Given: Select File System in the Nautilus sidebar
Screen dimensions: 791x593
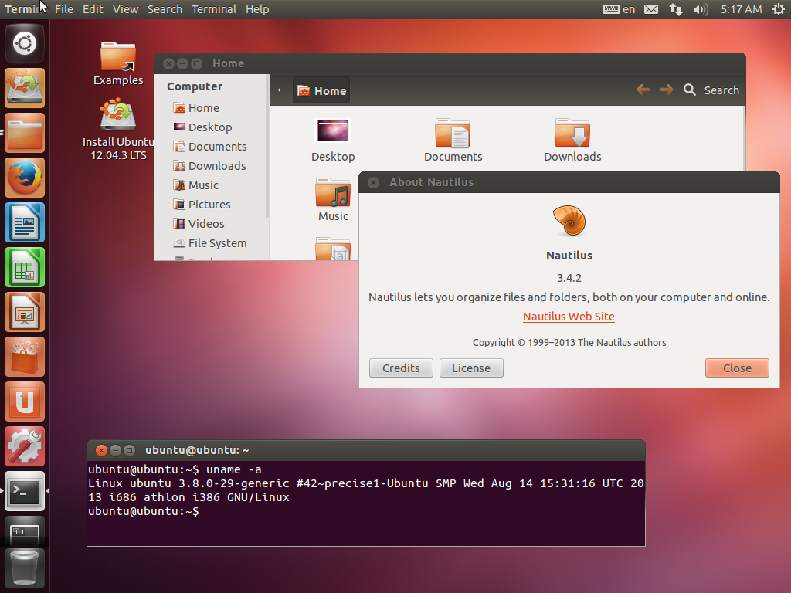Looking at the screenshot, I should click(210, 243).
